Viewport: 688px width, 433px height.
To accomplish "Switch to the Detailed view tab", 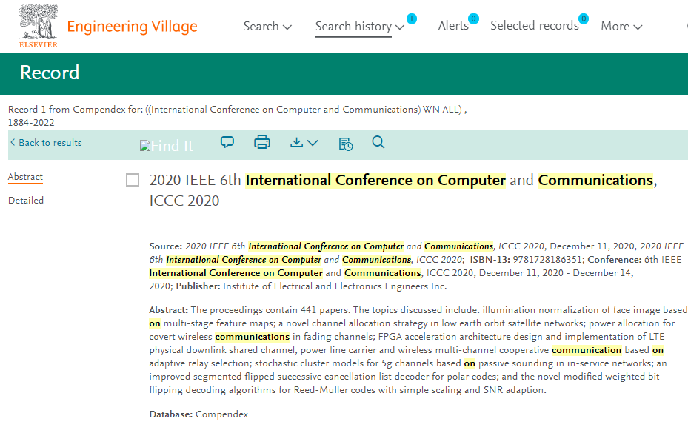I will click(26, 201).
